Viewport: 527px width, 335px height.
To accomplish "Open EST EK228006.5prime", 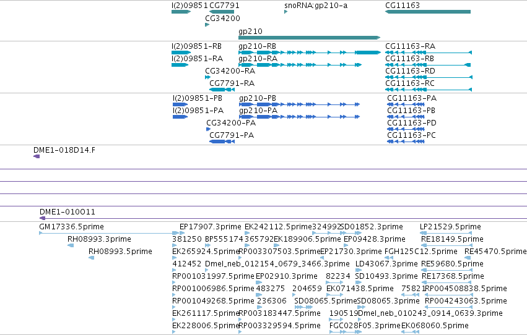I will coord(206,326).
